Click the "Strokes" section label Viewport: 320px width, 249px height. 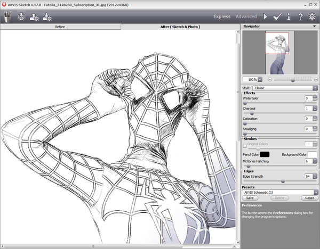[250, 139]
